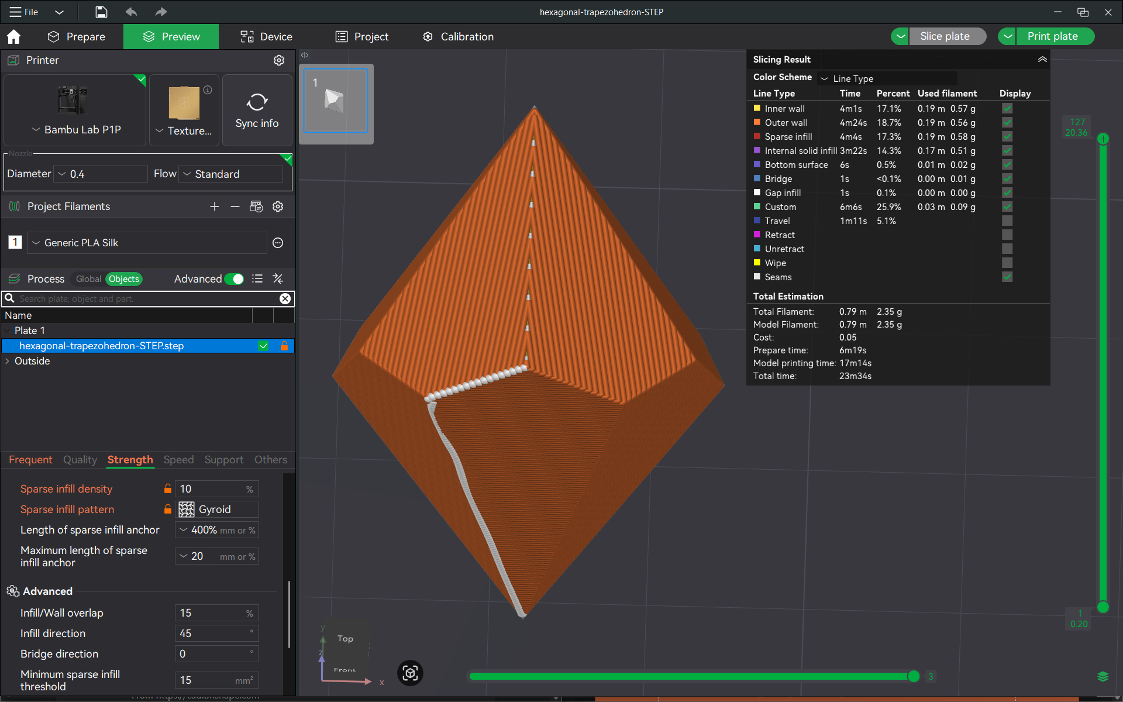Click the Print plate button
This screenshot has height=702, width=1123.
pyautogui.click(x=1052, y=36)
